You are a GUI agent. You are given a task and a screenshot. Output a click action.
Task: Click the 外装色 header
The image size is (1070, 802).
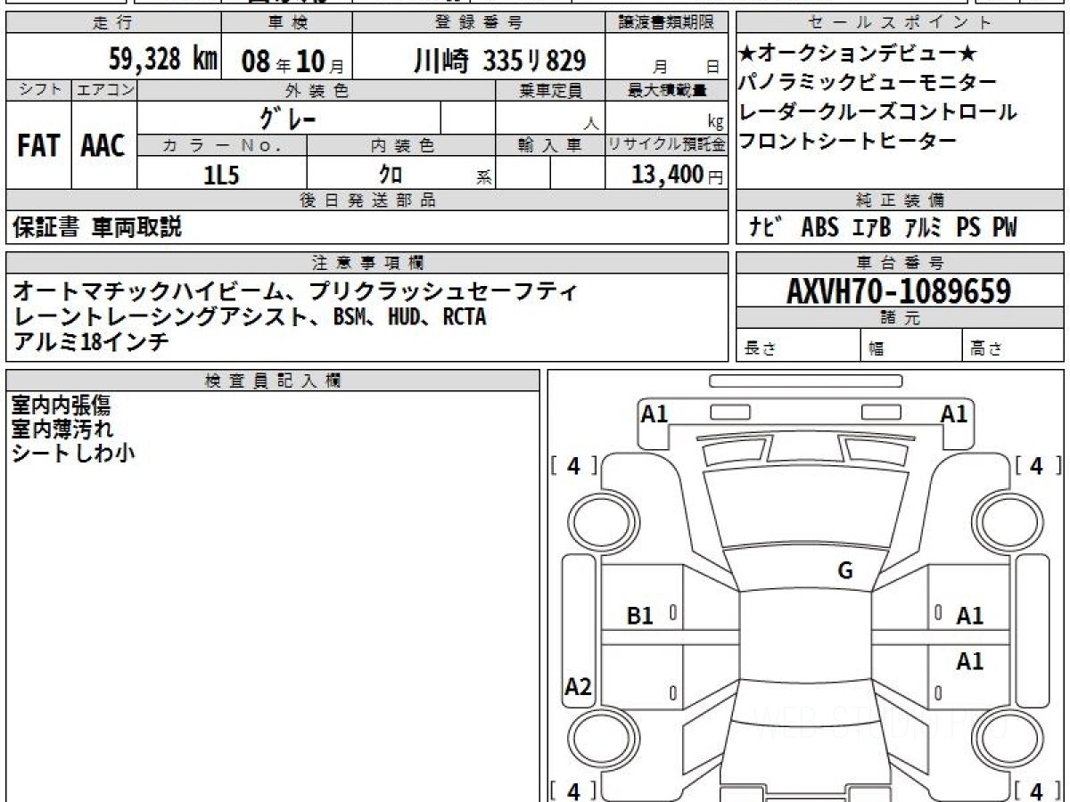tap(317, 90)
